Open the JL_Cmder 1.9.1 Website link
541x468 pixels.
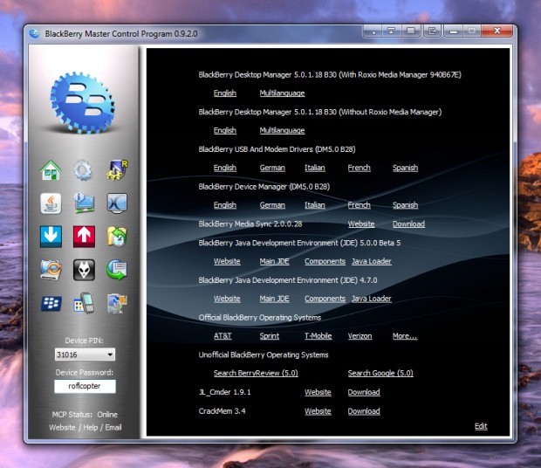(318, 392)
